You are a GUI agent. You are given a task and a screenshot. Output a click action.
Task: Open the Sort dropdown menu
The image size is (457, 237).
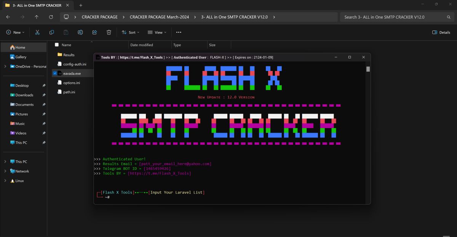point(130,32)
